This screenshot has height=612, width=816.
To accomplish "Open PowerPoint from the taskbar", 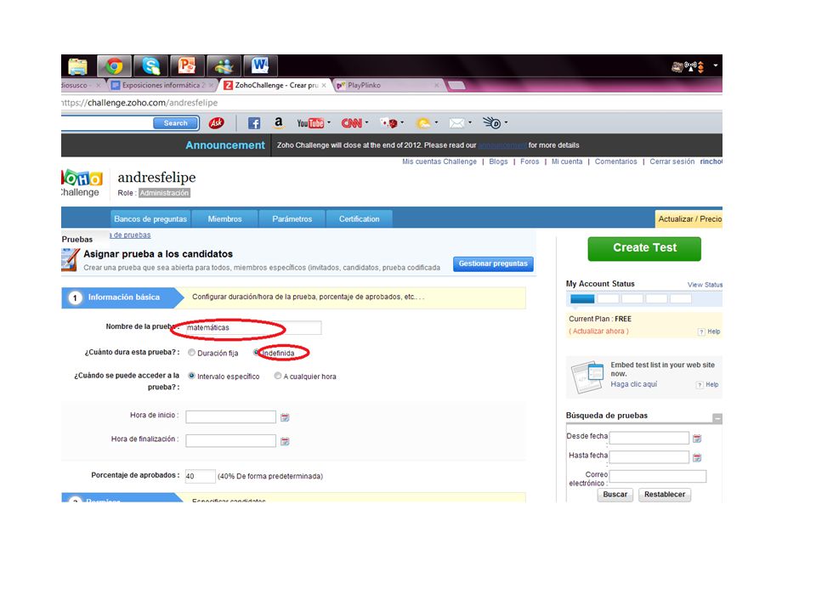I will [187, 66].
